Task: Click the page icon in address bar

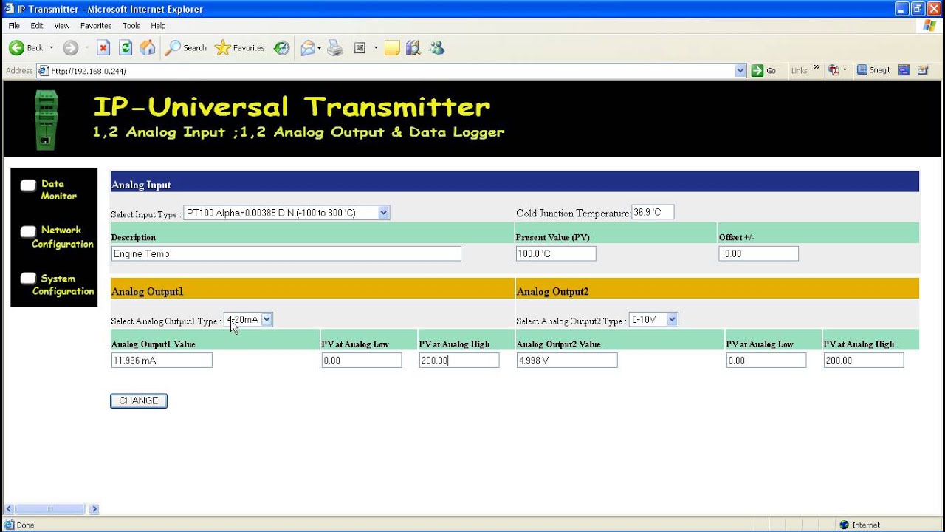Action: [44, 71]
